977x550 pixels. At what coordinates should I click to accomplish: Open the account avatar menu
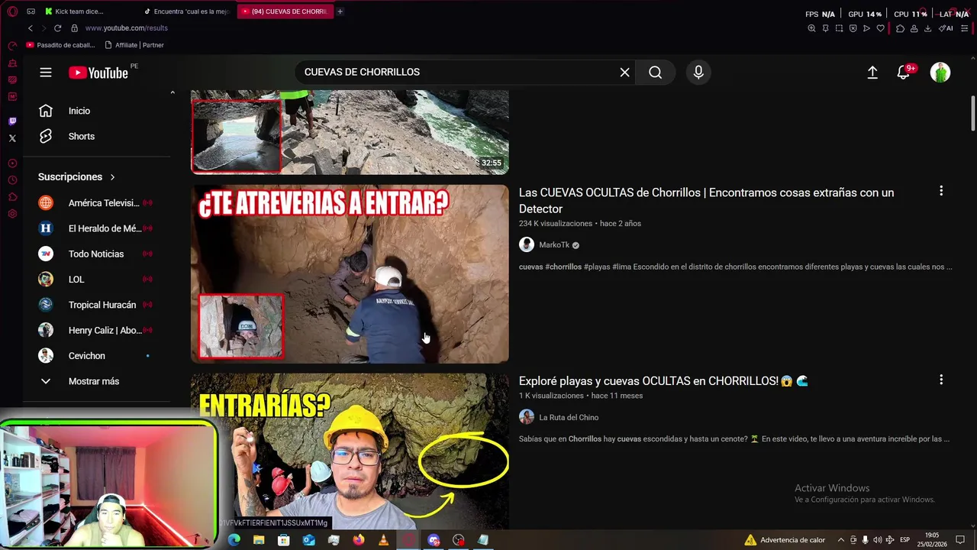click(x=940, y=72)
